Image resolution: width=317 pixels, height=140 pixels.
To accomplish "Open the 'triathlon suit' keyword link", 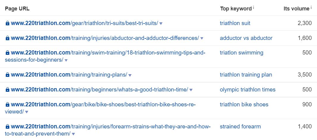I will [235, 23].
